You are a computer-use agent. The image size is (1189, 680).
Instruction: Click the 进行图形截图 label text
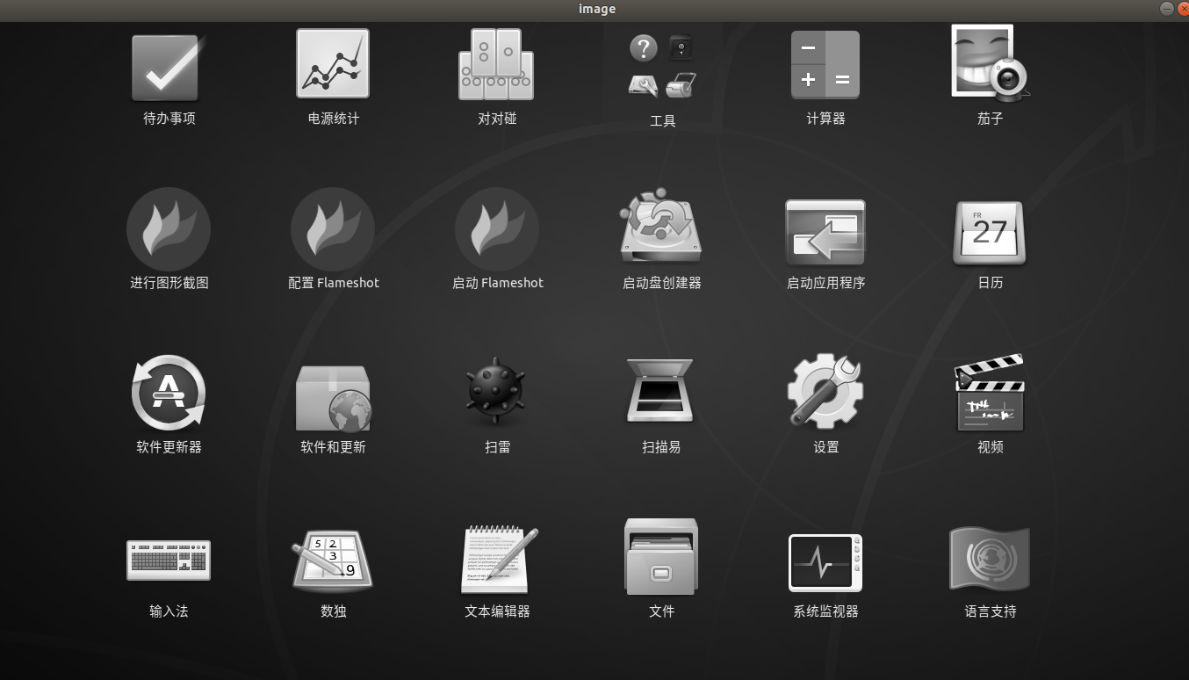point(169,283)
